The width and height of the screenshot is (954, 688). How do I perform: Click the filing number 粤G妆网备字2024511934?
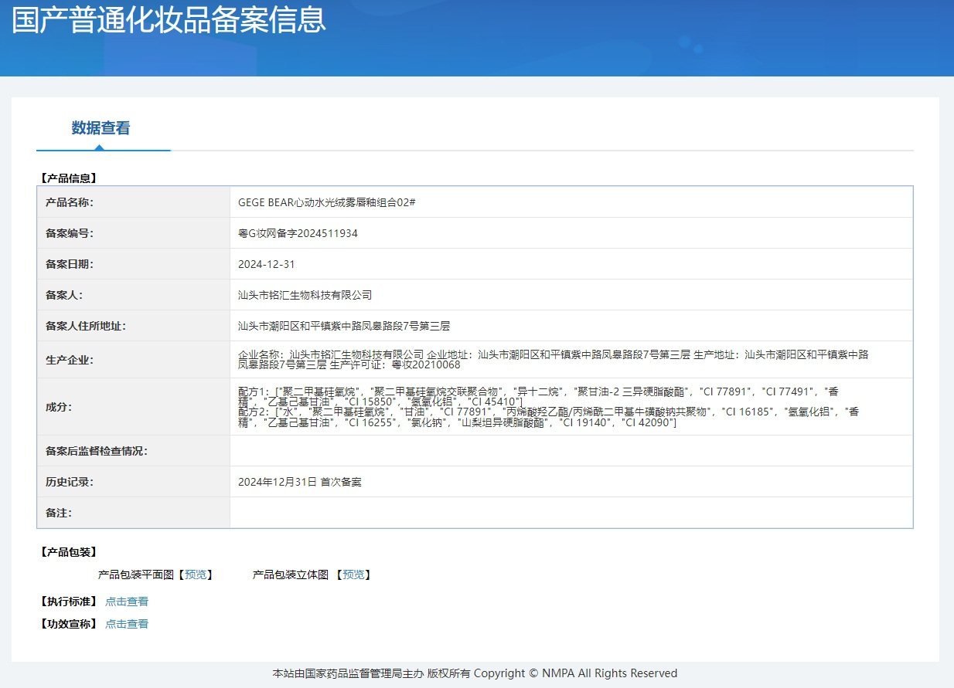coord(298,233)
